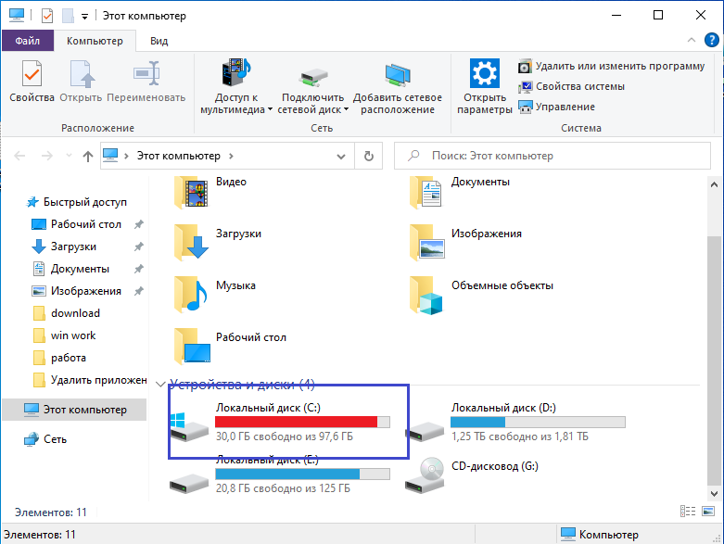This screenshot has width=724, height=544.
Task: Click the Back navigation arrow
Action: 19,156
